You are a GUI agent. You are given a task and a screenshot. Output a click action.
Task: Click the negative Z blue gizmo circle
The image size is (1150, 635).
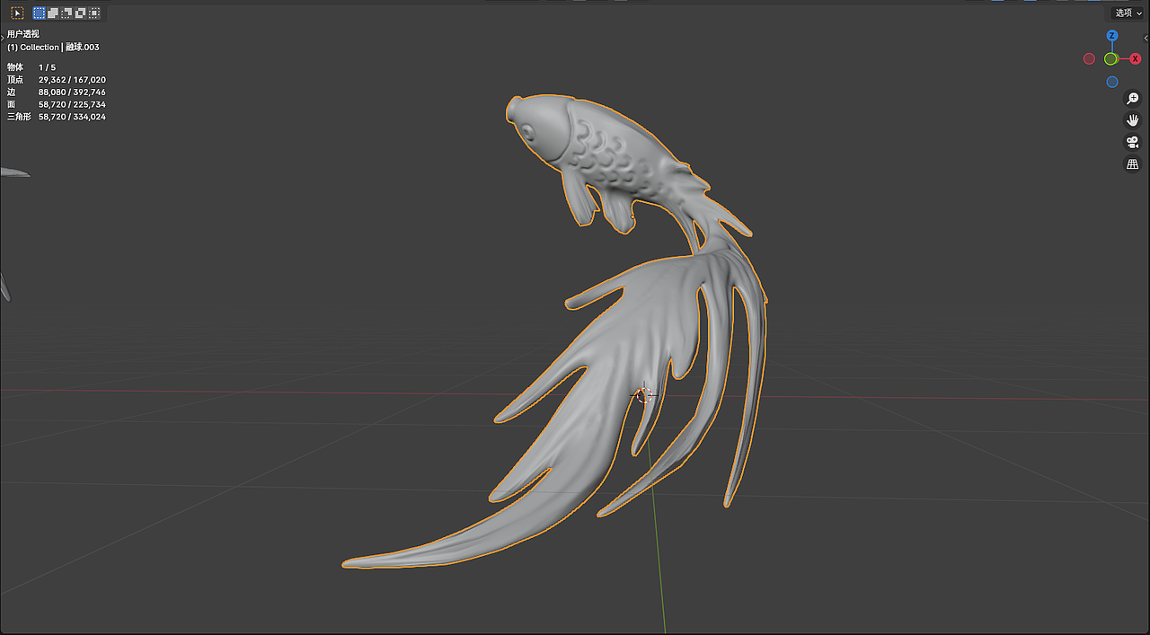(1112, 82)
